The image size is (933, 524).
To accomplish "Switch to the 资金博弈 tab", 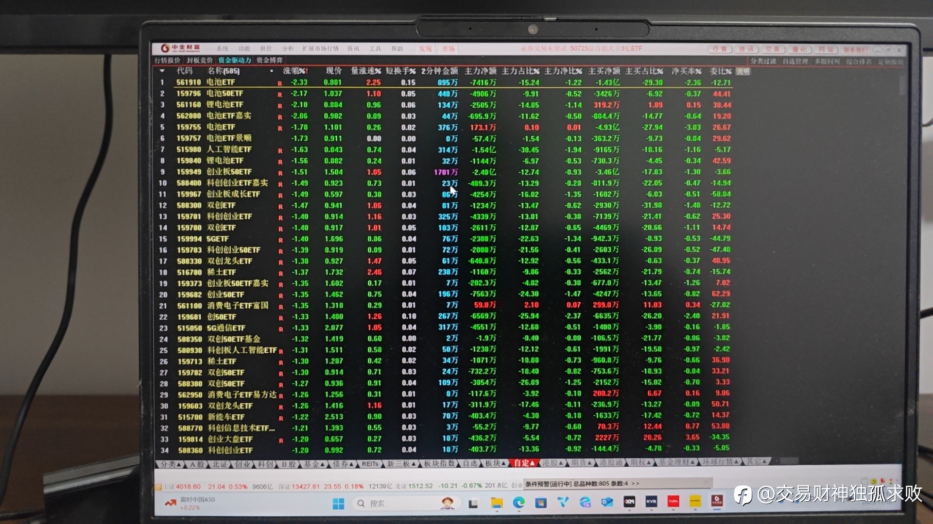I will coord(270,60).
